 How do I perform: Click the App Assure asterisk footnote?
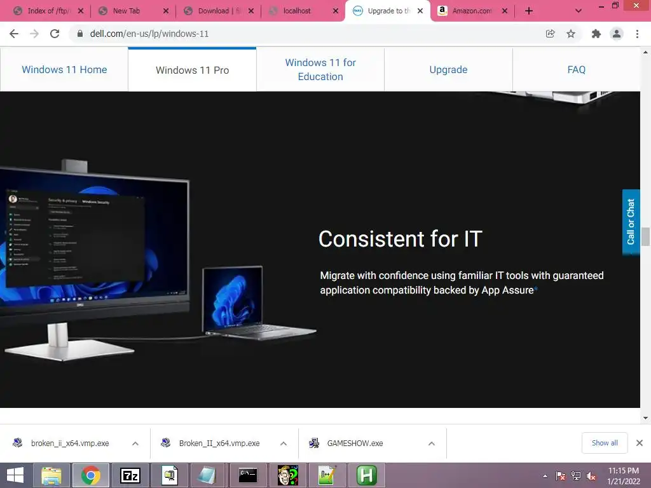point(536,288)
